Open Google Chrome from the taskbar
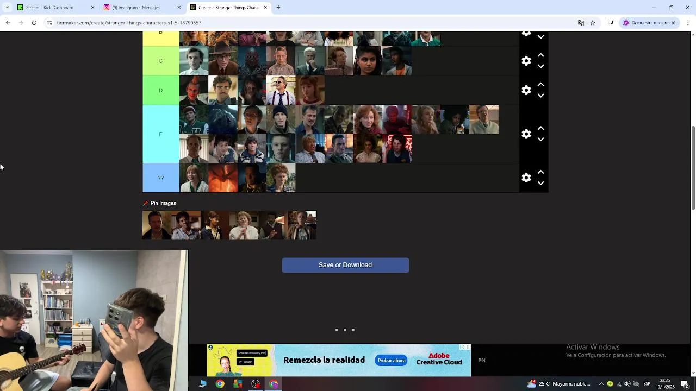 pos(220,384)
